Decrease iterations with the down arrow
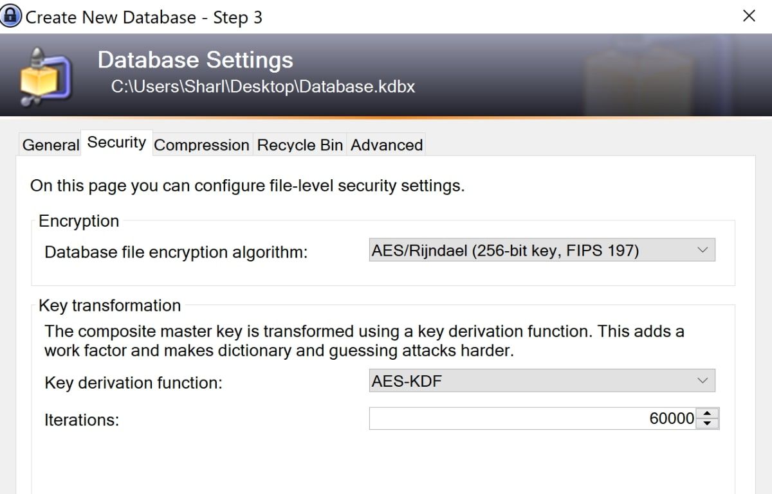The image size is (772, 494). (708, 423)
